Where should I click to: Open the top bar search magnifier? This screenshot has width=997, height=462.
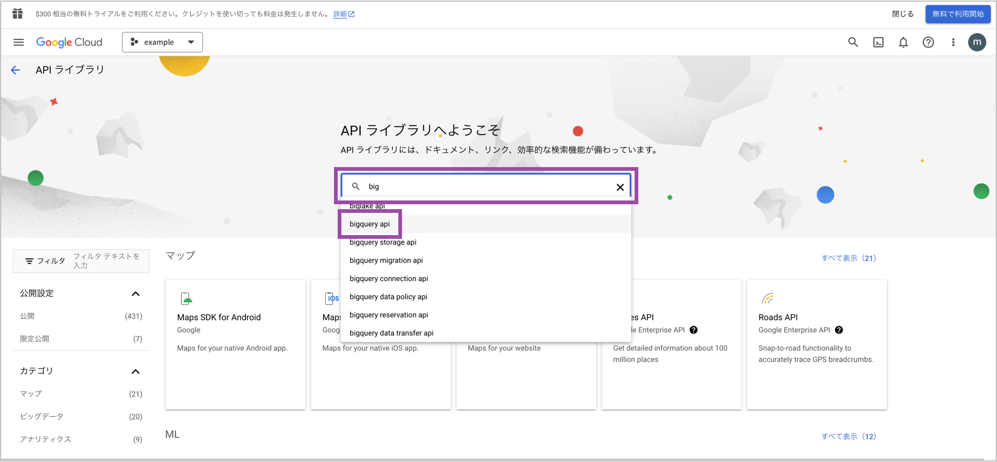853,42
